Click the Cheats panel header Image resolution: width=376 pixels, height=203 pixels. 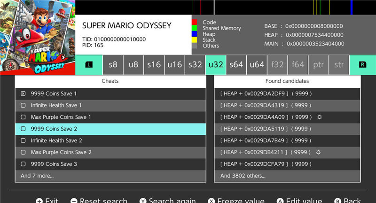pyautogui.click(x=110, y=81)
